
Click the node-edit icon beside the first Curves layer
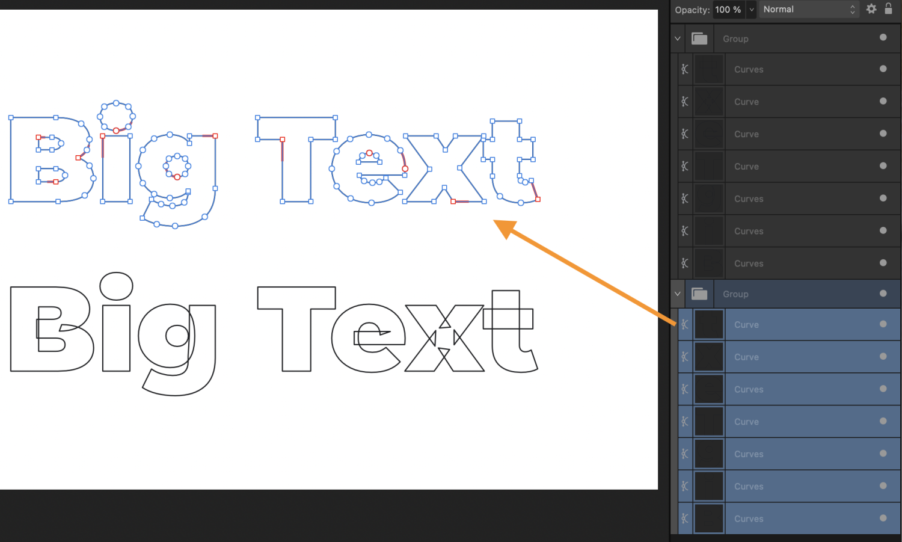coord(684,69)
